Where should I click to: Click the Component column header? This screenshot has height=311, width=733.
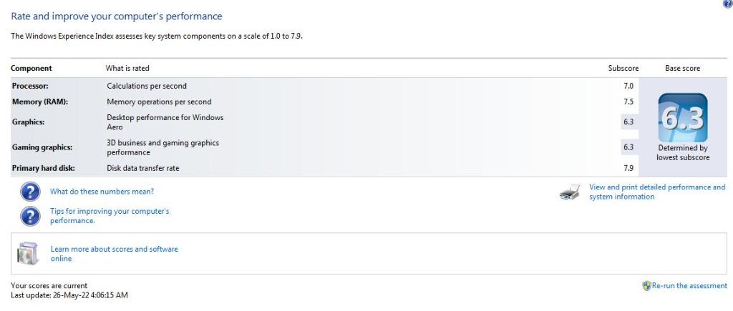(31, 68)
